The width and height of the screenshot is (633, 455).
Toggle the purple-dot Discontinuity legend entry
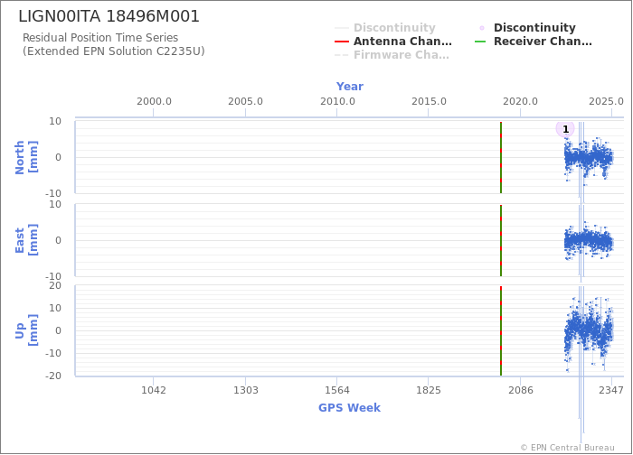coord(525,28)
